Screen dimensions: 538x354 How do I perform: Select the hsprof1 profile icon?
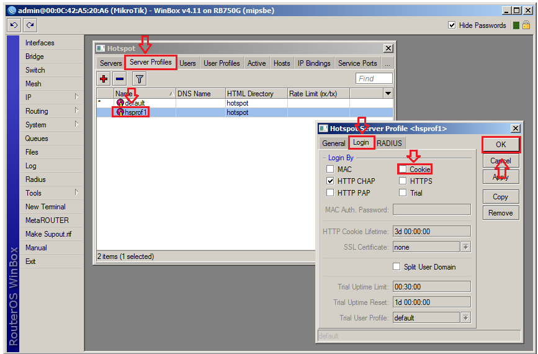click(x=120, y=112)
